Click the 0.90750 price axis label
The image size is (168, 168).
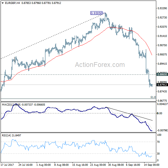(162, 45)
